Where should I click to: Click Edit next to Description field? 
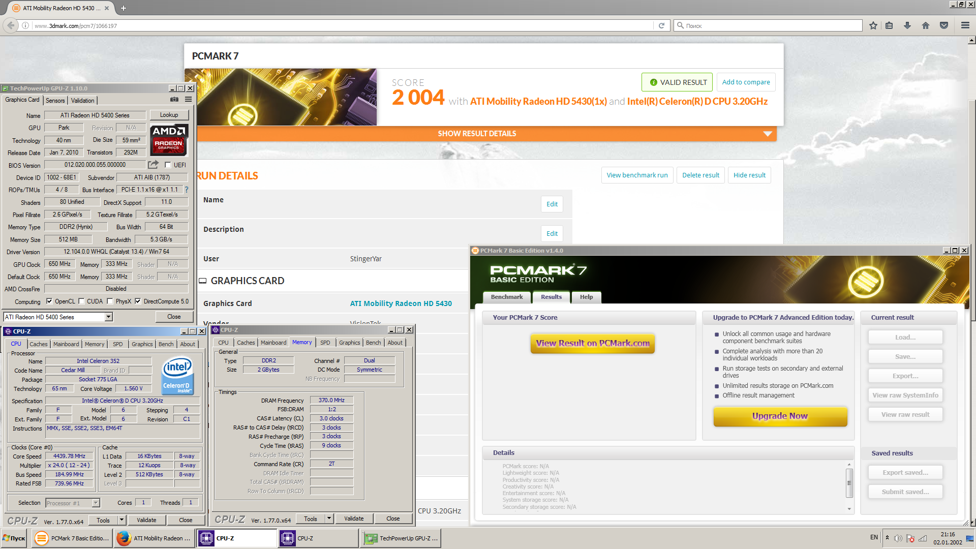tap(552, 233)
